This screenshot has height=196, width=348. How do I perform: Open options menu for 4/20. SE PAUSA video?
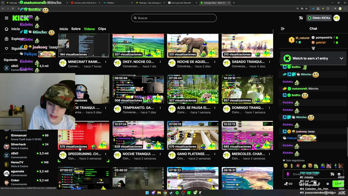point(215,108)
